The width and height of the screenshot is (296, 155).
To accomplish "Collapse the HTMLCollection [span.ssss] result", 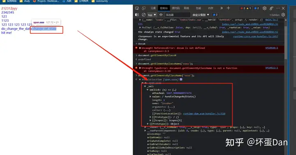I will tap(140, 79).
